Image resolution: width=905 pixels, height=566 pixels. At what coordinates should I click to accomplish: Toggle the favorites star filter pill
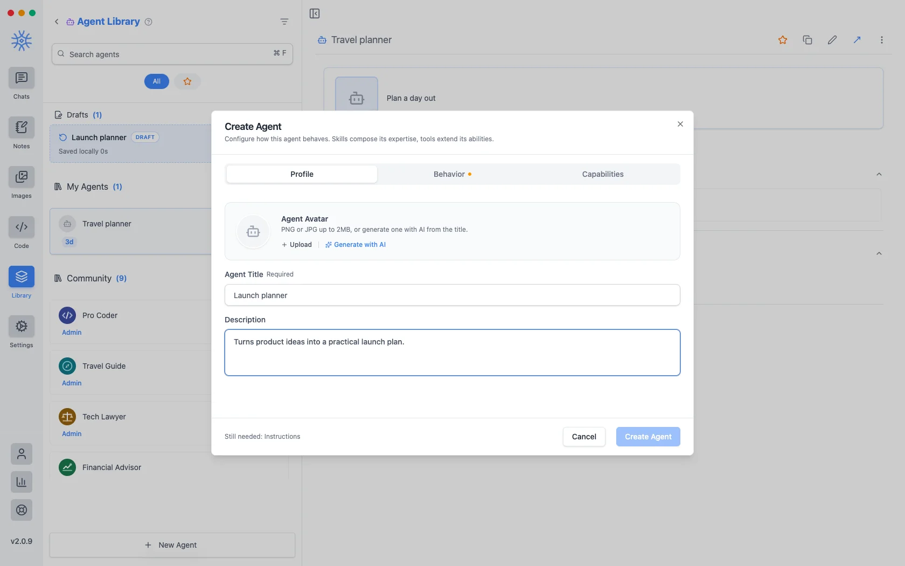[x=187, y=81]
